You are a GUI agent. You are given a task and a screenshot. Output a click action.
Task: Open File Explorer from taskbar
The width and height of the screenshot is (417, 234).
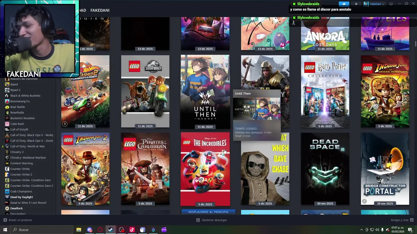(79, 230)
